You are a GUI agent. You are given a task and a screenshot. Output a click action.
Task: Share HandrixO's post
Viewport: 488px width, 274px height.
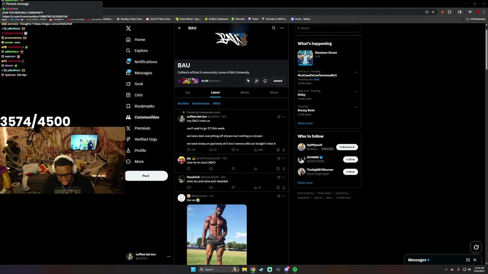click(x=284, y=187)
